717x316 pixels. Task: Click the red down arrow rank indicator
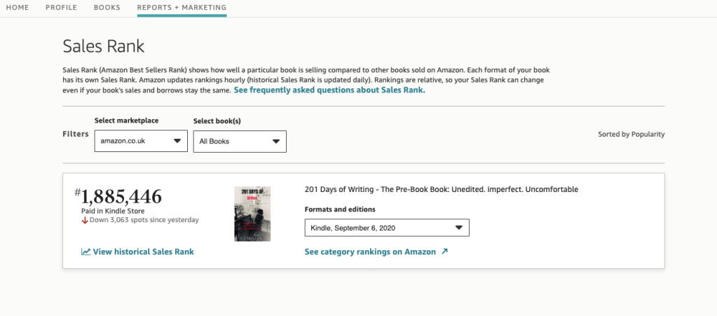pyautogui.click(x=84, y=220)
